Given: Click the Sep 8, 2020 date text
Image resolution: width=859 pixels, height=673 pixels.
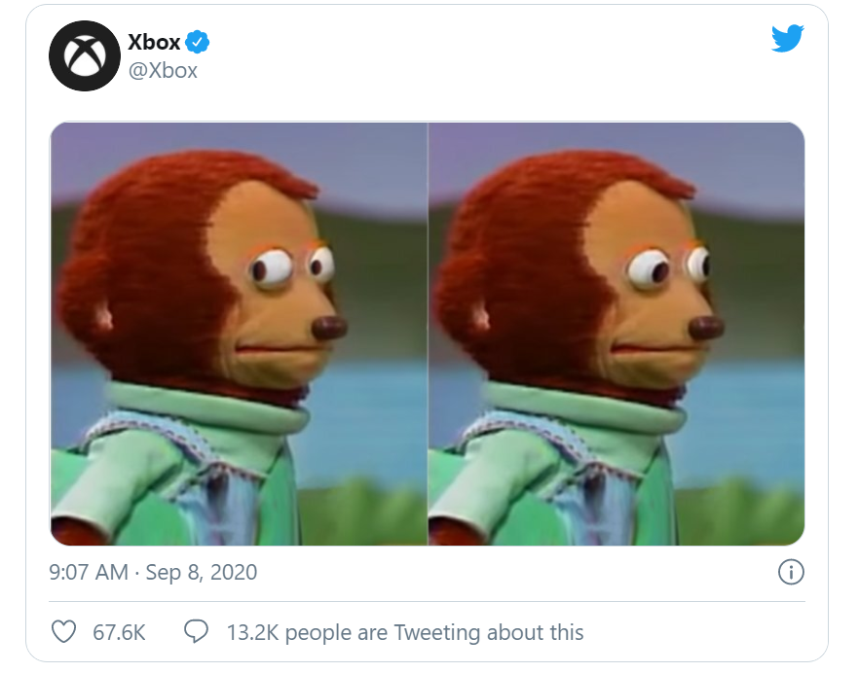Looking at the screenshot, I should point(202,572).
